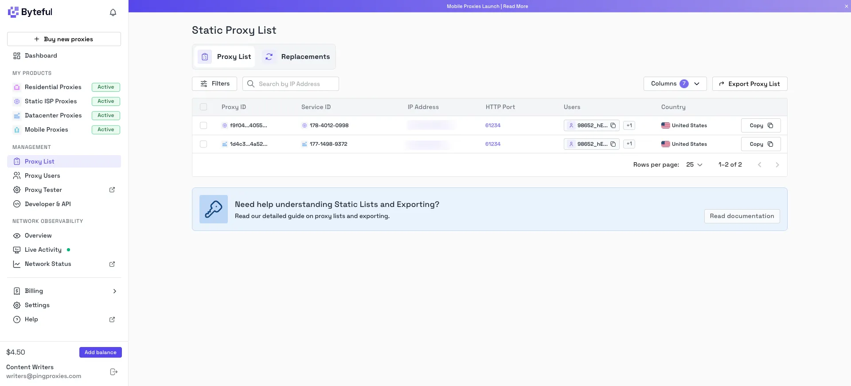851x386 pixels.
Task: Go to next page of proxies
Action: pyautogui.click(x=777, y=165)
